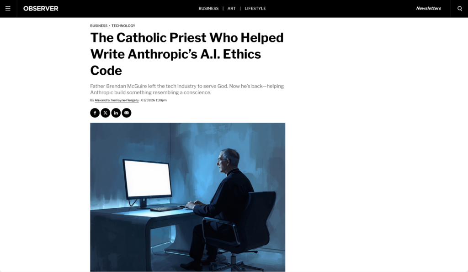The image size is (468, 272).
Task: Click the Father Brendan McGuire subheading text
Action: (x=187, y=89)
